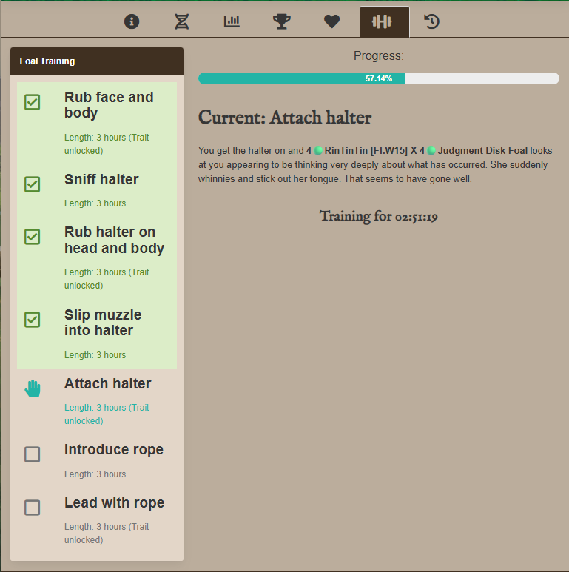This screenshot has width=569, height=572.
Task: Open the info tab icon
Action: pos(132,21)
